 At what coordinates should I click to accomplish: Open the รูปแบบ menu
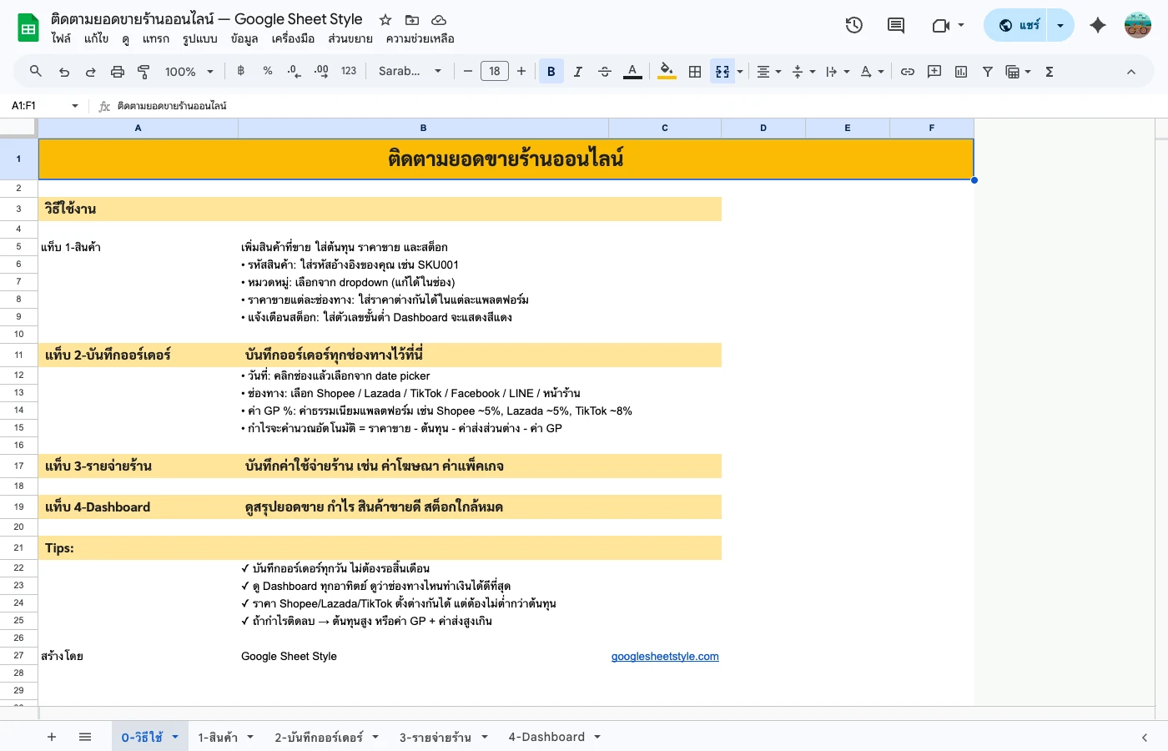199,38
